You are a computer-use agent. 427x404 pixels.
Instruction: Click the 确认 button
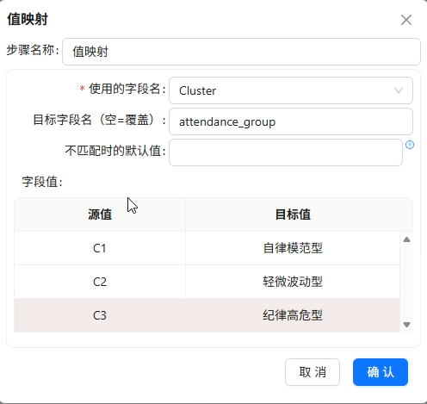[381, 372]
